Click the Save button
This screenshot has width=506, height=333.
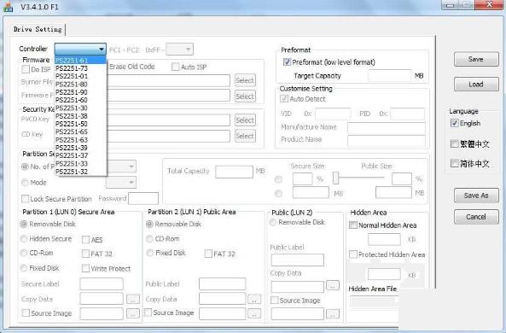pyautogui.click(x=476, y=59)
